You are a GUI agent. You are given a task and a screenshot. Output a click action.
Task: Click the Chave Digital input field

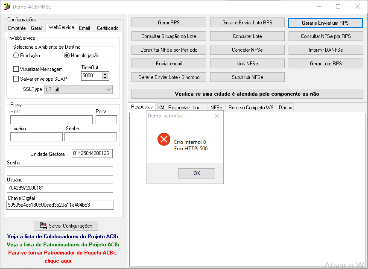coord(60,205)
